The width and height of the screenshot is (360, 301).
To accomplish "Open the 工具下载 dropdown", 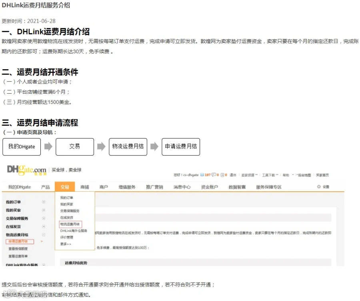I will tap(270, 175).
